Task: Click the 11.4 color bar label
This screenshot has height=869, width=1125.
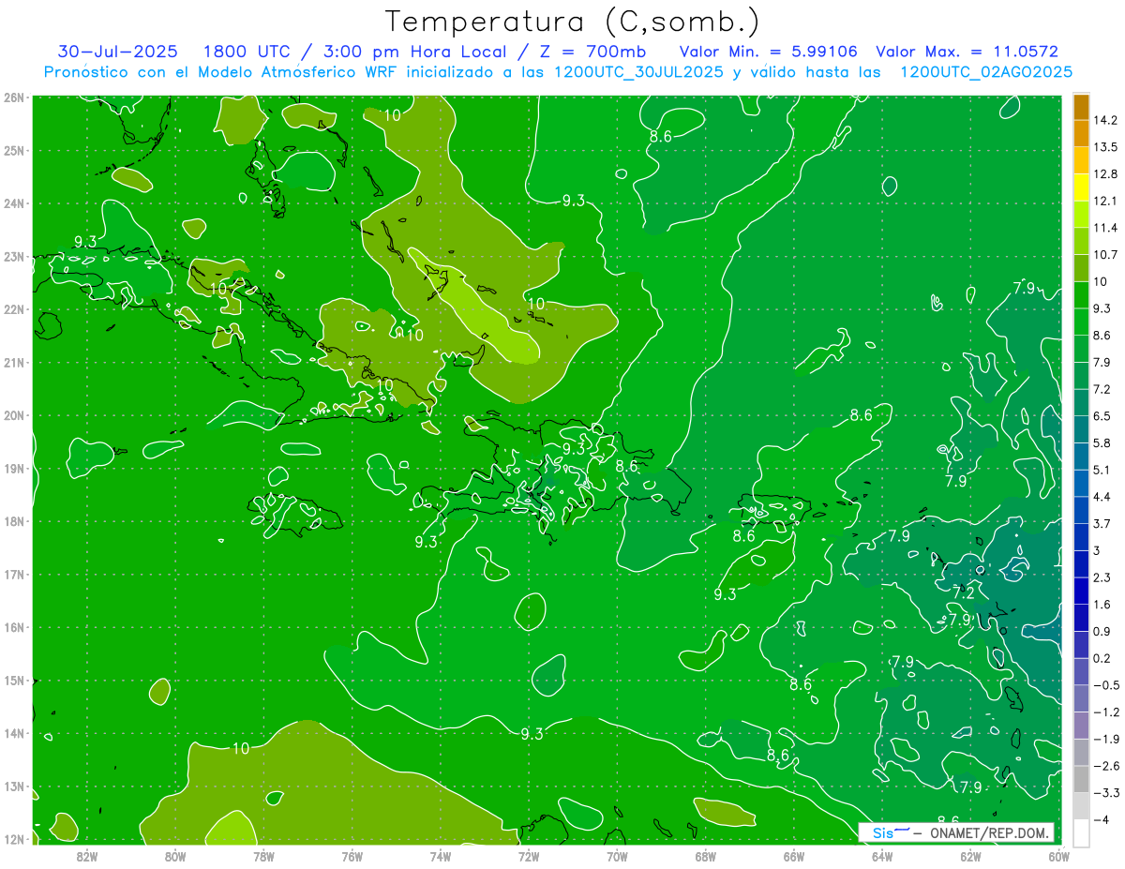Action: (1105, 228)
